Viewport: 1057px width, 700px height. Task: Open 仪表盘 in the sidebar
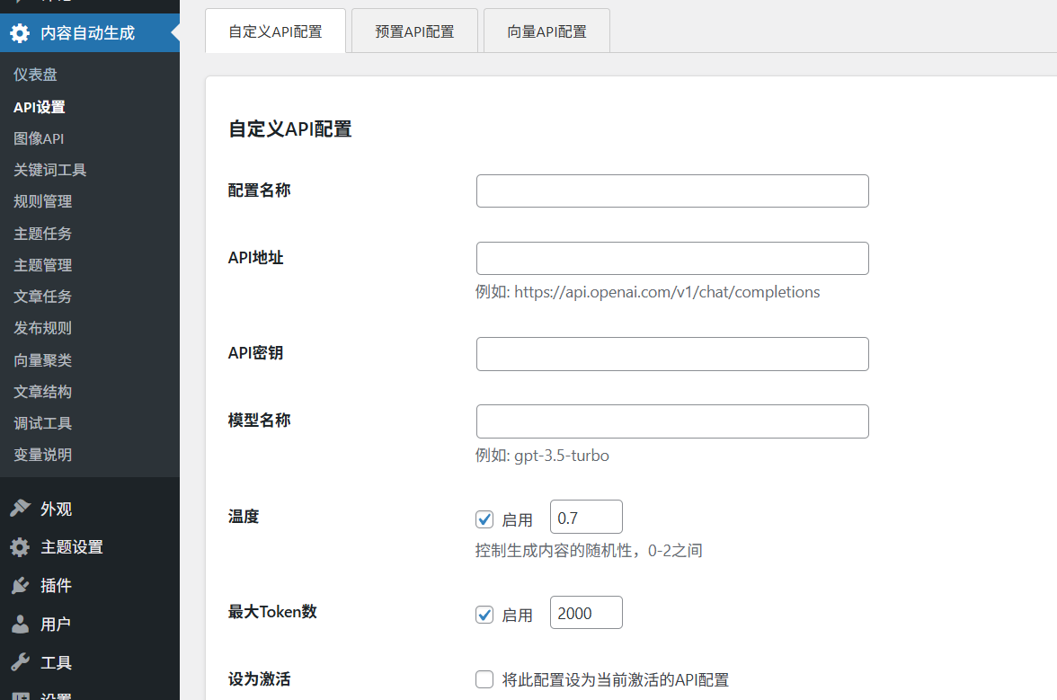pyautogui.click(x=35, y=75)
